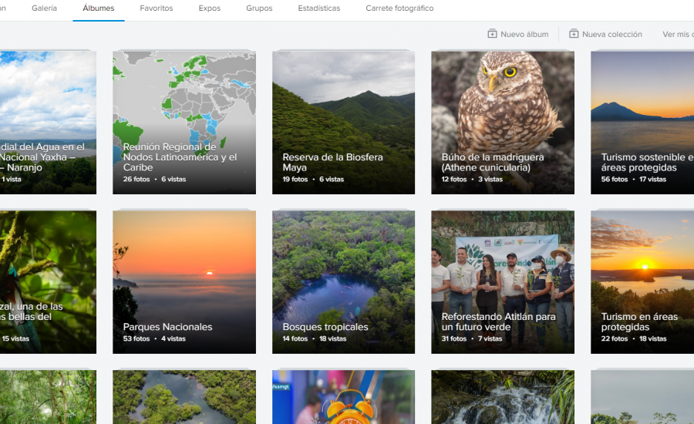The height and width of the screenshot is (424, 694).
Task: Open the Reserva de la Biosfera Maya album
Action: (343, 123)
